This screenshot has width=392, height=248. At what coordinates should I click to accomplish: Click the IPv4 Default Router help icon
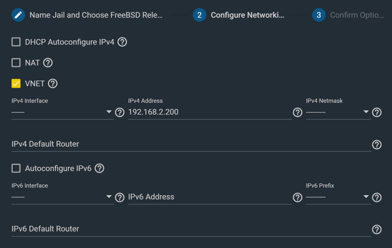[377, 144]
